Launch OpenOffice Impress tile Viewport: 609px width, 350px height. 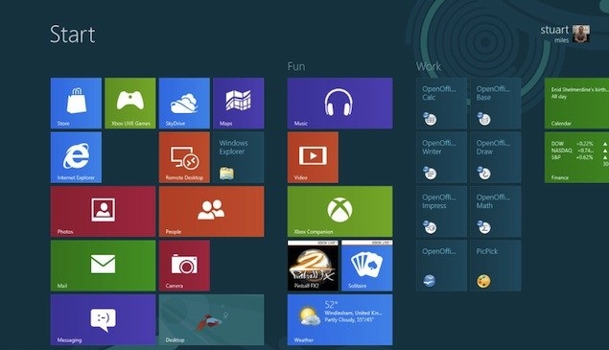(441, 211)
